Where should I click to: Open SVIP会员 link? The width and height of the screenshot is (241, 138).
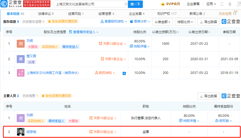click(x=173, y=4)
